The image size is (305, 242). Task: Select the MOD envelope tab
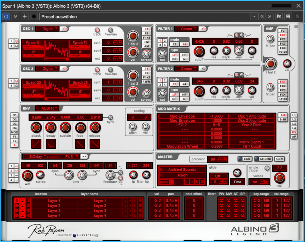pos(14,133)
